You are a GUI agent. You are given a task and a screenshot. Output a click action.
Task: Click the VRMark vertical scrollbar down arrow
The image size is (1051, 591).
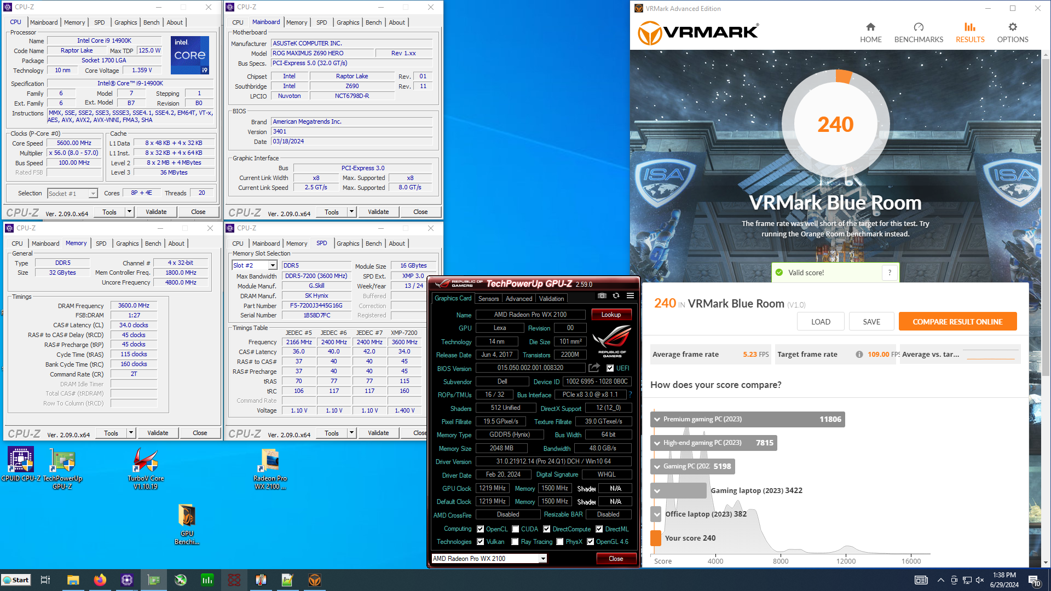[1046, 563]
